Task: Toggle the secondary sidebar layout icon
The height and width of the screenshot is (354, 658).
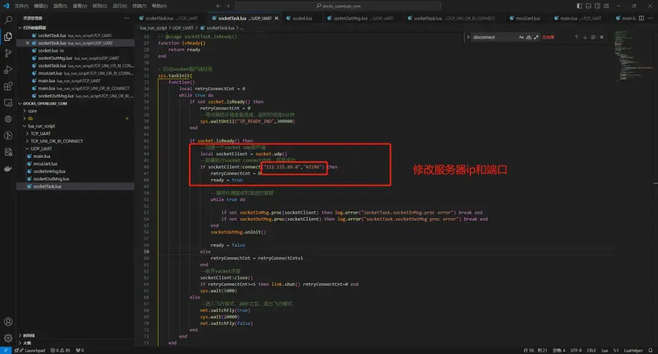Action: coord(597,6)
